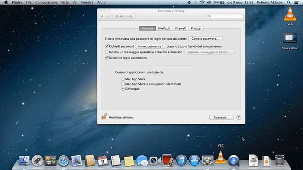Image resolution: width=303 pixels, height=170 pixels.
Task: Launch VLC cone in the Dock
Action: [x=221, y=158]
